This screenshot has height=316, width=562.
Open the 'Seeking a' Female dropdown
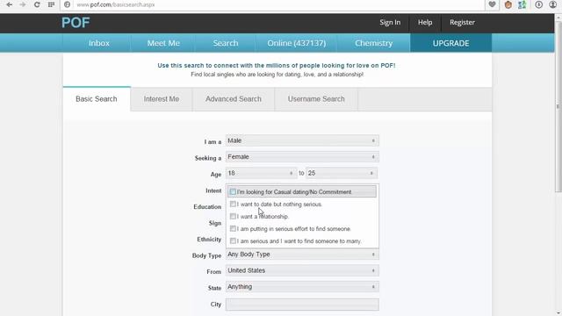coord(302,156)
